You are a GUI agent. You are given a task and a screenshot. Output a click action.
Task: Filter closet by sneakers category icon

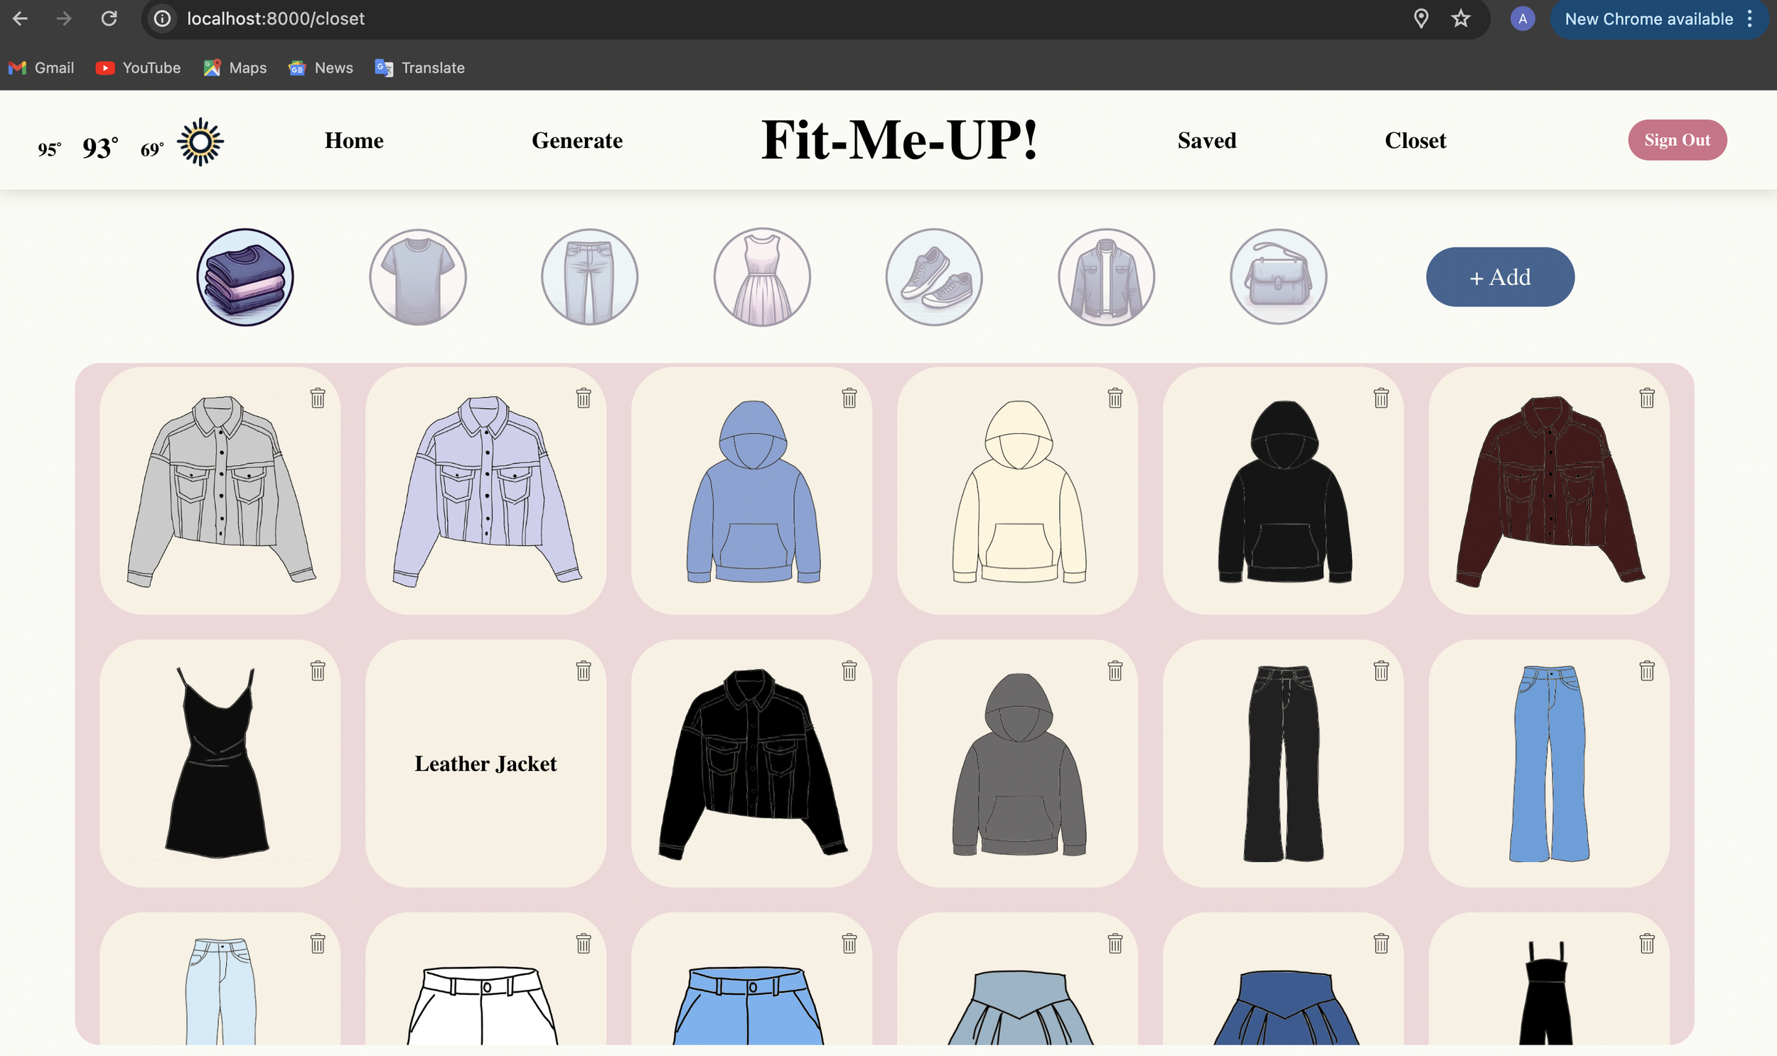click(x=934, y=277)
